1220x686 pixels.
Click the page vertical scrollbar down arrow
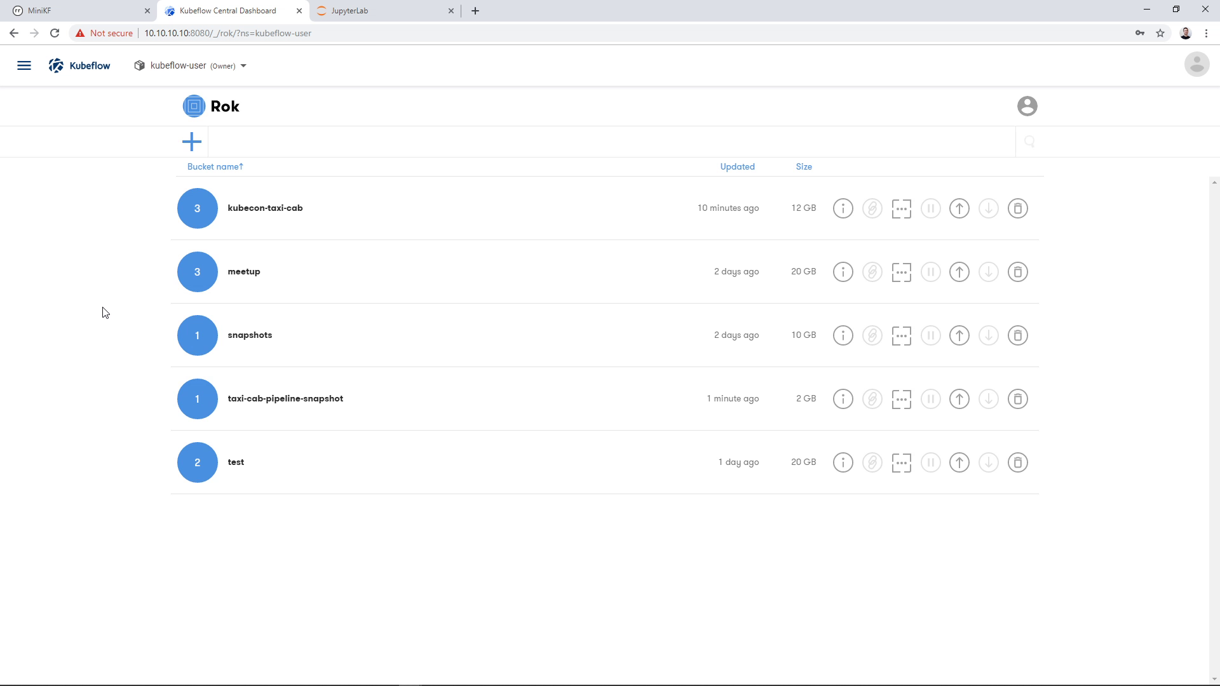coord(1214,679)
